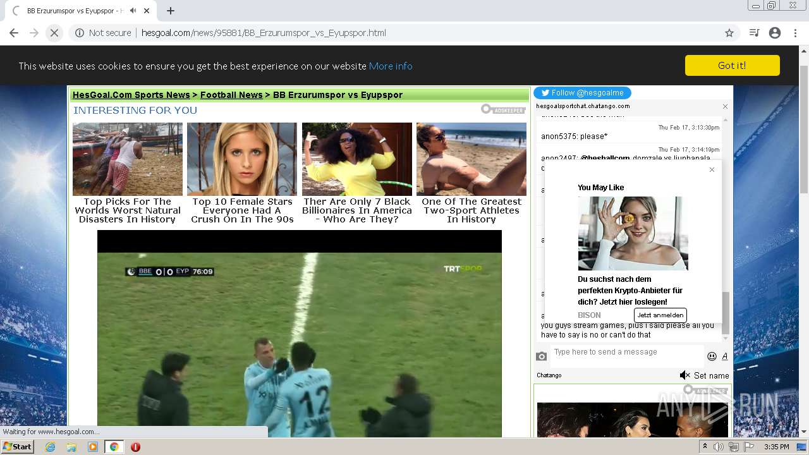Go forward in browser history
The image size is (809, 455).
[34, 33]
